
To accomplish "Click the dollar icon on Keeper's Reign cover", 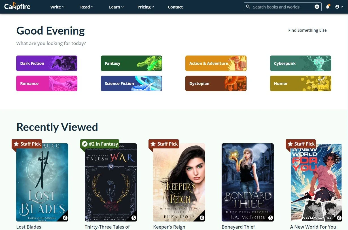I will (202, 218).
